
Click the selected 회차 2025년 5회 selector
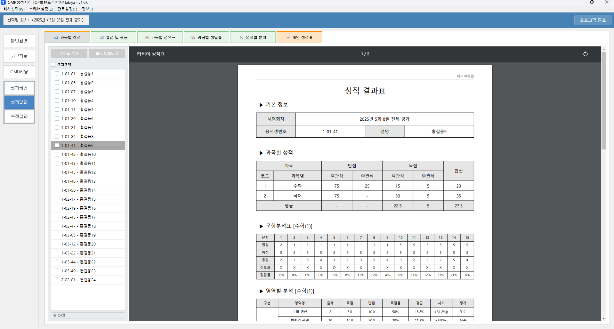tap(46, 20)
